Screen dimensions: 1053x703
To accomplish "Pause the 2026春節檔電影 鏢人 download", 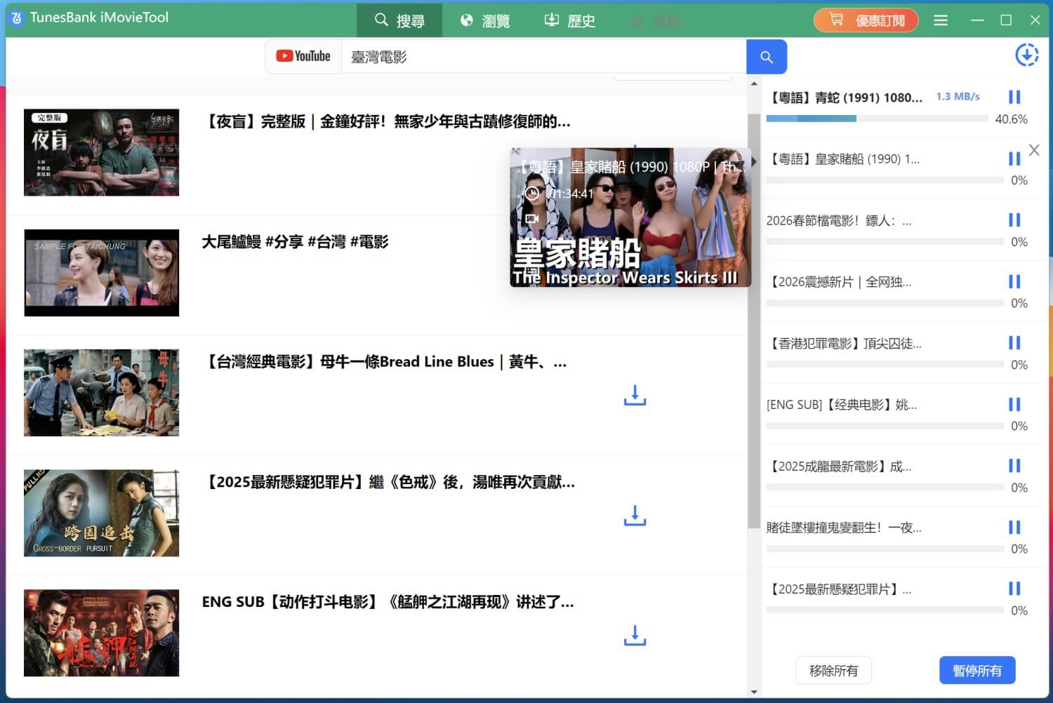I will coord(1014,220).
